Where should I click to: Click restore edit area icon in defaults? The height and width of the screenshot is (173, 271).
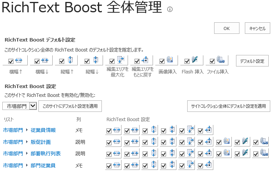(145, 60)
